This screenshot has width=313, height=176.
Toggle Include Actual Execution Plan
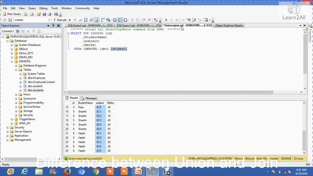[x=103, y=20]
